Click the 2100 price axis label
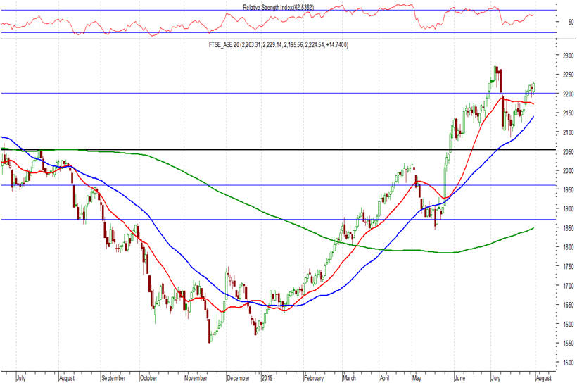 568,132
